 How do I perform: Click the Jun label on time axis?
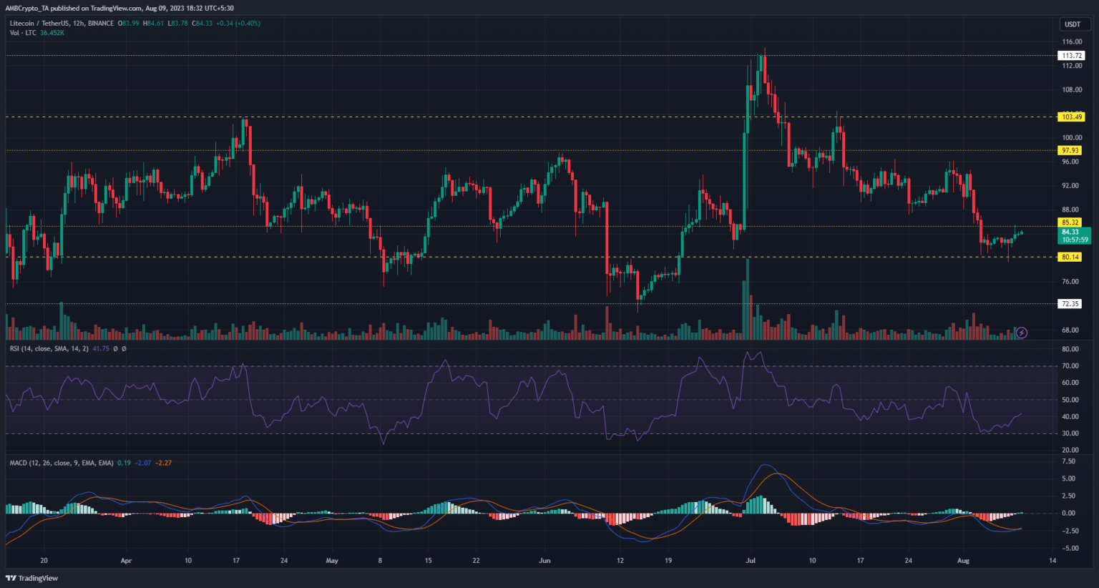point(544,561)
